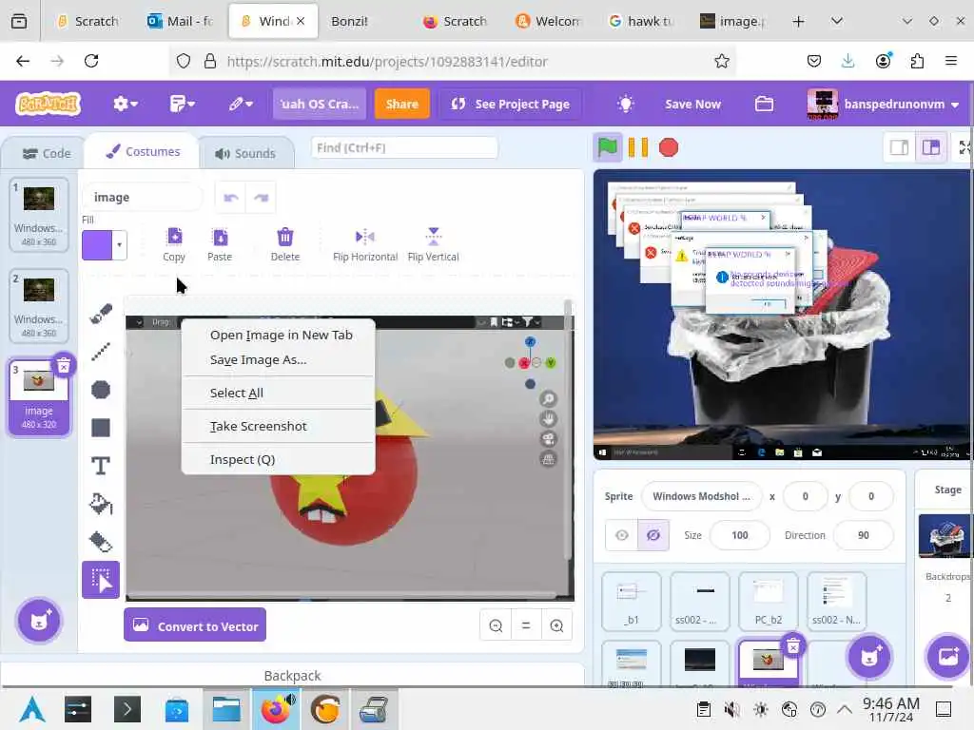
Task: Choose Inspect (Q) from context menu
Action: pos(243,460)
